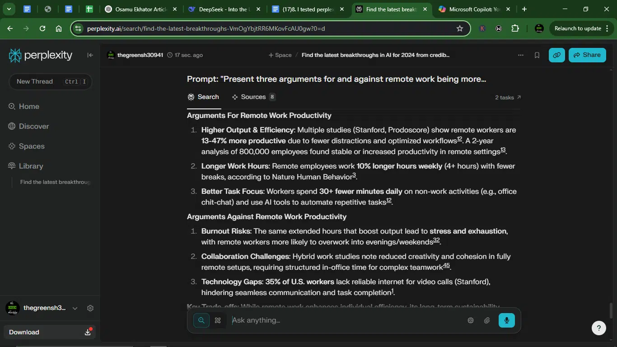Viewport: 617px width, 347px height.
Task: Click the New Thread button
Action: 50,82
